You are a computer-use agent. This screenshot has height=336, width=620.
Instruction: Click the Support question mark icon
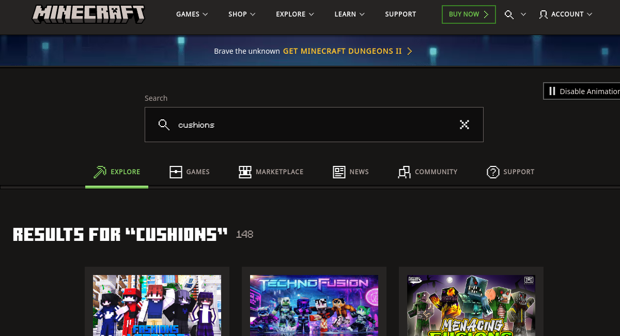(x=493, y=172)
